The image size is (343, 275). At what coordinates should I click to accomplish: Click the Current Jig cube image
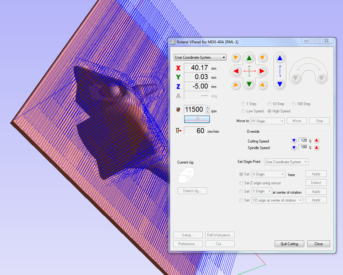pyautogui.click(x=186, y=175)
